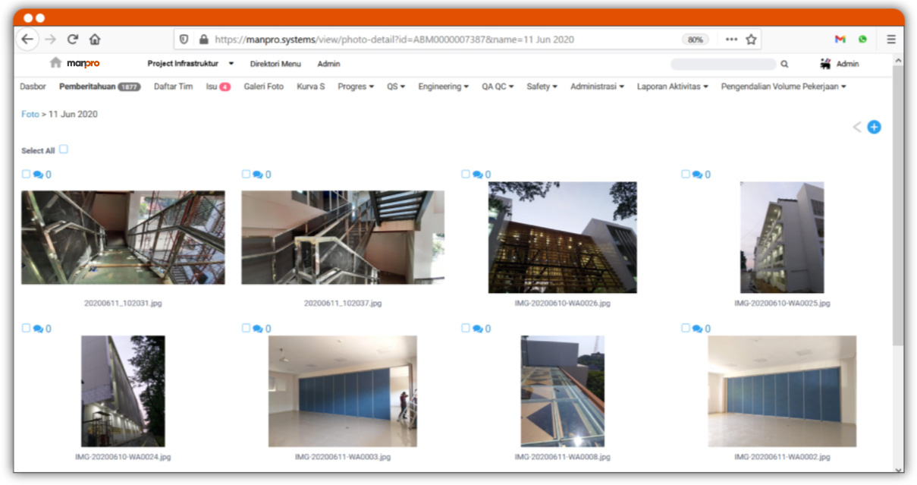This screenshot has width=917, height=485.
Task: Go to the Galeri Foto tab
Action: [x=263, y=87]
